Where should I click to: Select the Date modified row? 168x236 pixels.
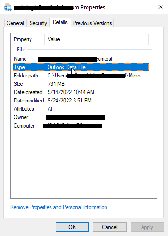(x=81, y=101)
